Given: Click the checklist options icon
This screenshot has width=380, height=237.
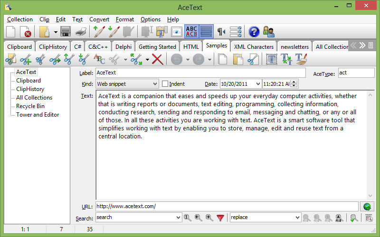Looking at the screenshot, I should 235,32.
